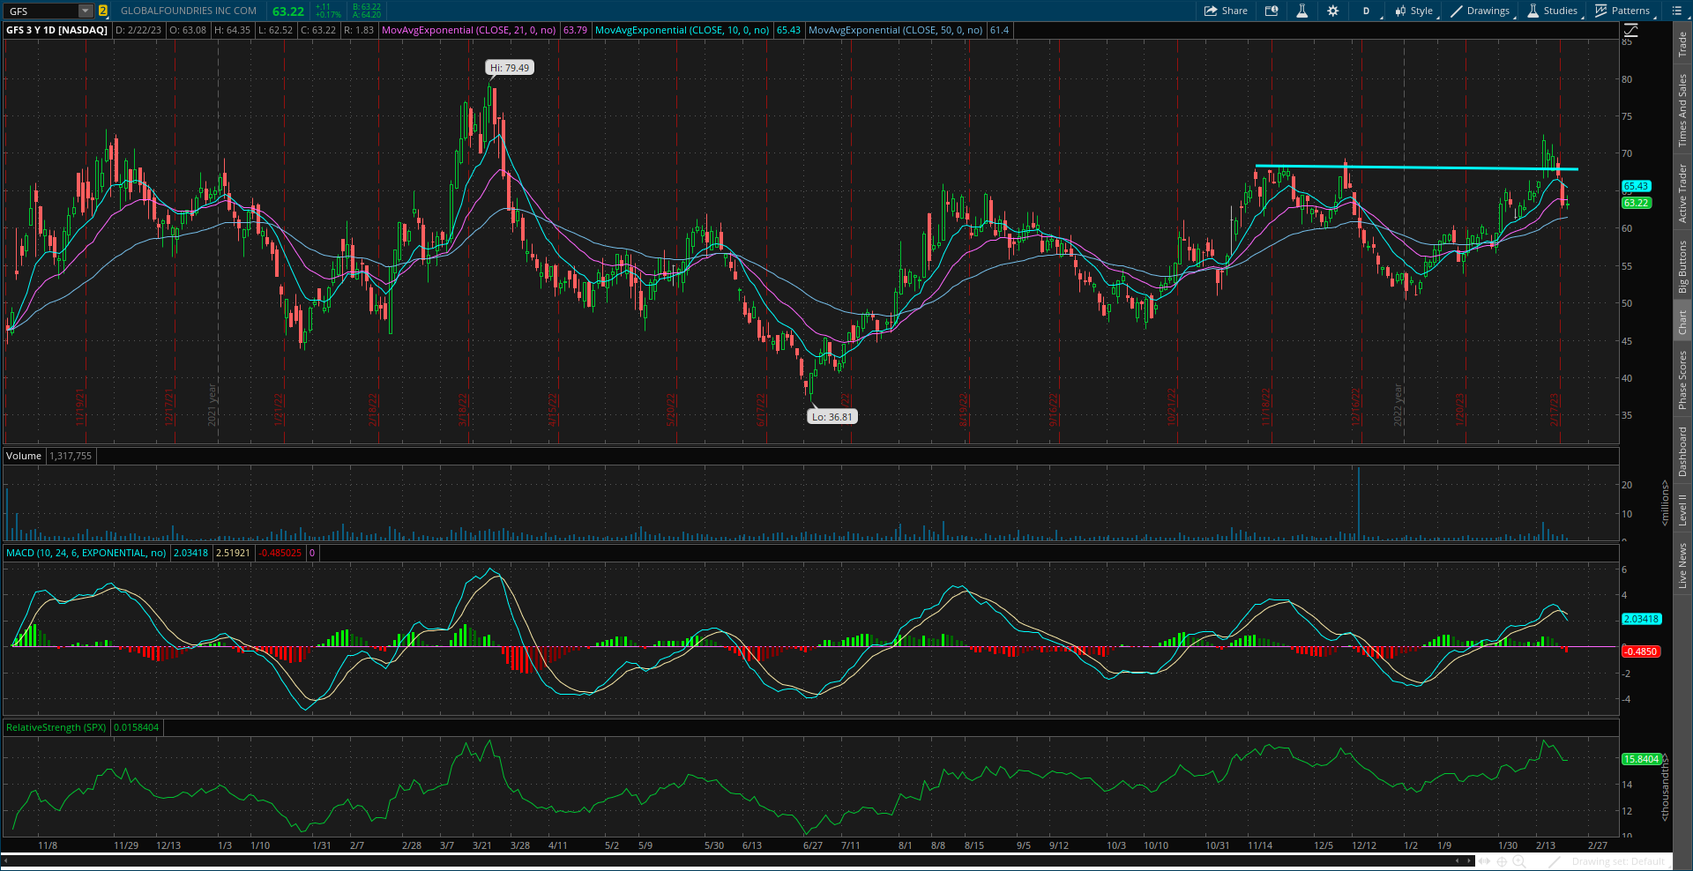The height and width of the screenshot is (871, 1693).
Task: Click the GLOBALFOUNDRIES INC COM company name
Action: pos(189,11)
